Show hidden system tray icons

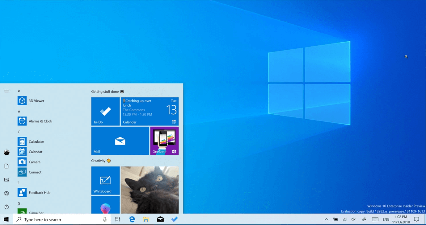(326, 219)
